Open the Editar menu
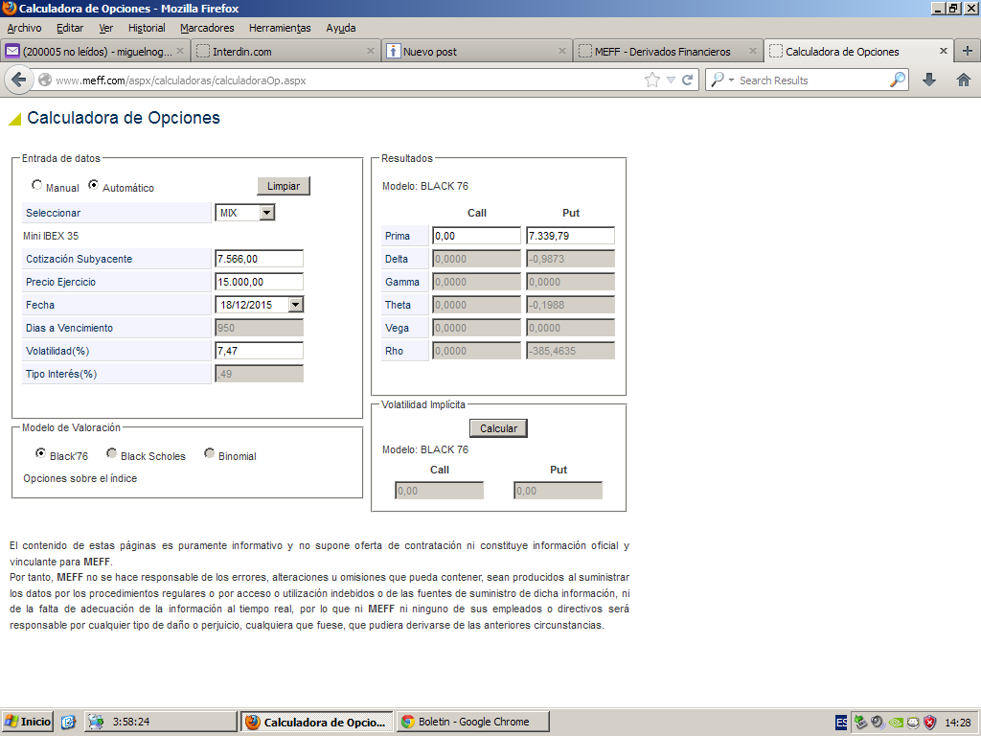The width and height of the screenshot is (981, 736). coord(70,28)
